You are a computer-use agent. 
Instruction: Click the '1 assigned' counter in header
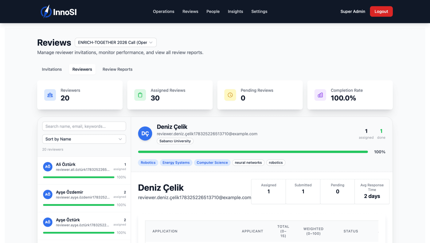click(x=366, y=134)
